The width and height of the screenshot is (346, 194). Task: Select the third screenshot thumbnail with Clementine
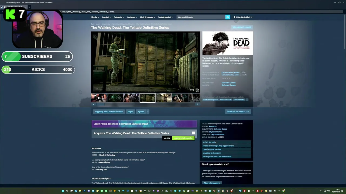tap(131, 98)
